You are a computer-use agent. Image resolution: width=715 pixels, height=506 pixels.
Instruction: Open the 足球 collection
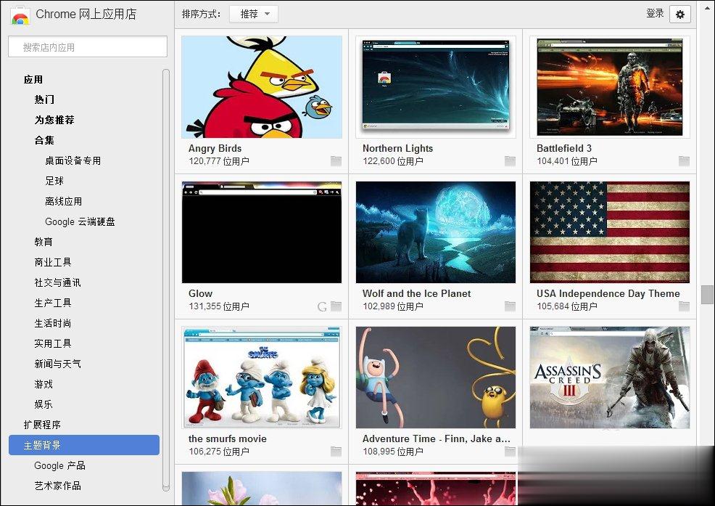click(54, 181)
